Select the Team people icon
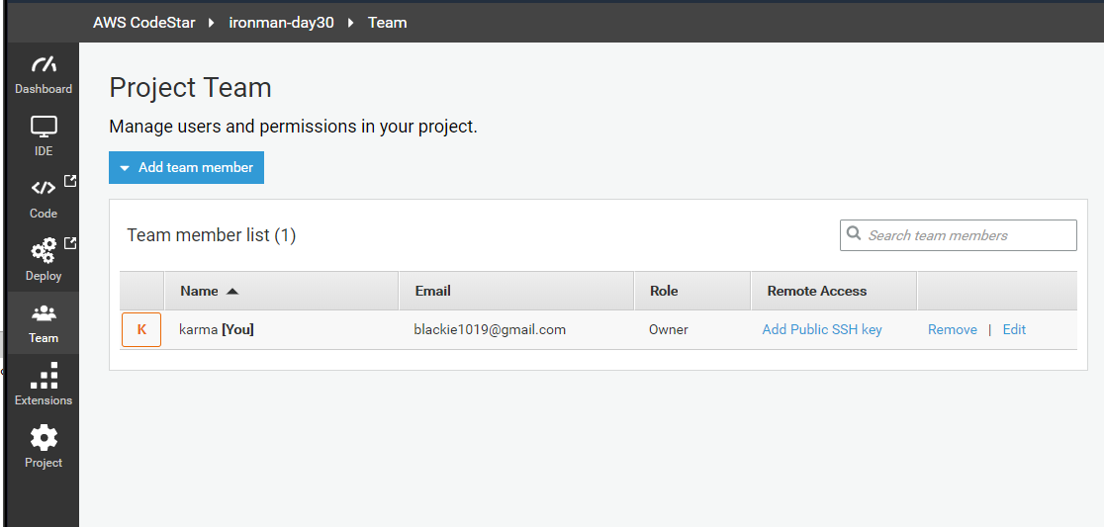 click(44, 313)
